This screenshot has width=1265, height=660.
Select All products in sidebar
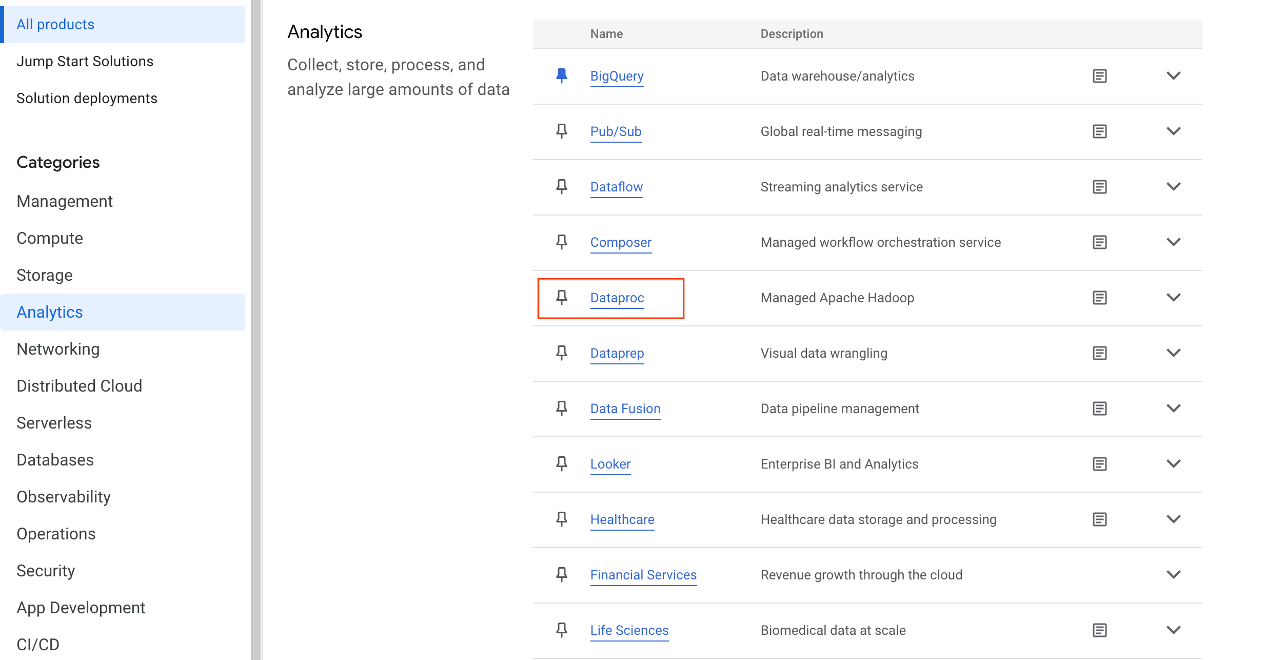[123, 25]
